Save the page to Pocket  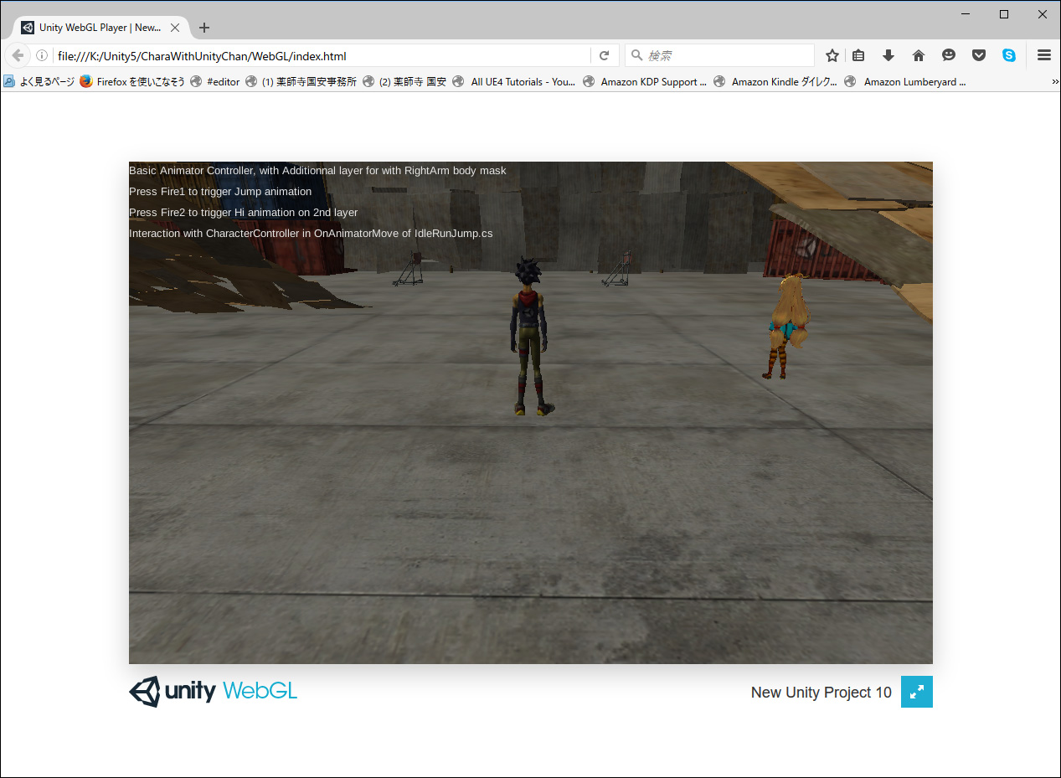pyautogui.click(x=979, y=54)
